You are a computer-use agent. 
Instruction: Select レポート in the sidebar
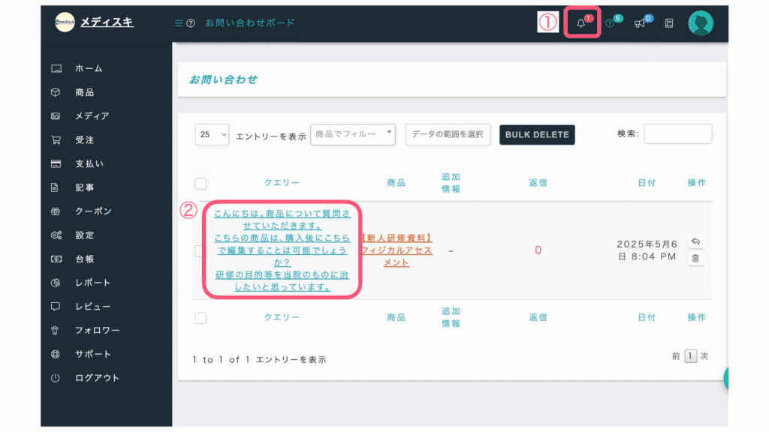92,283
